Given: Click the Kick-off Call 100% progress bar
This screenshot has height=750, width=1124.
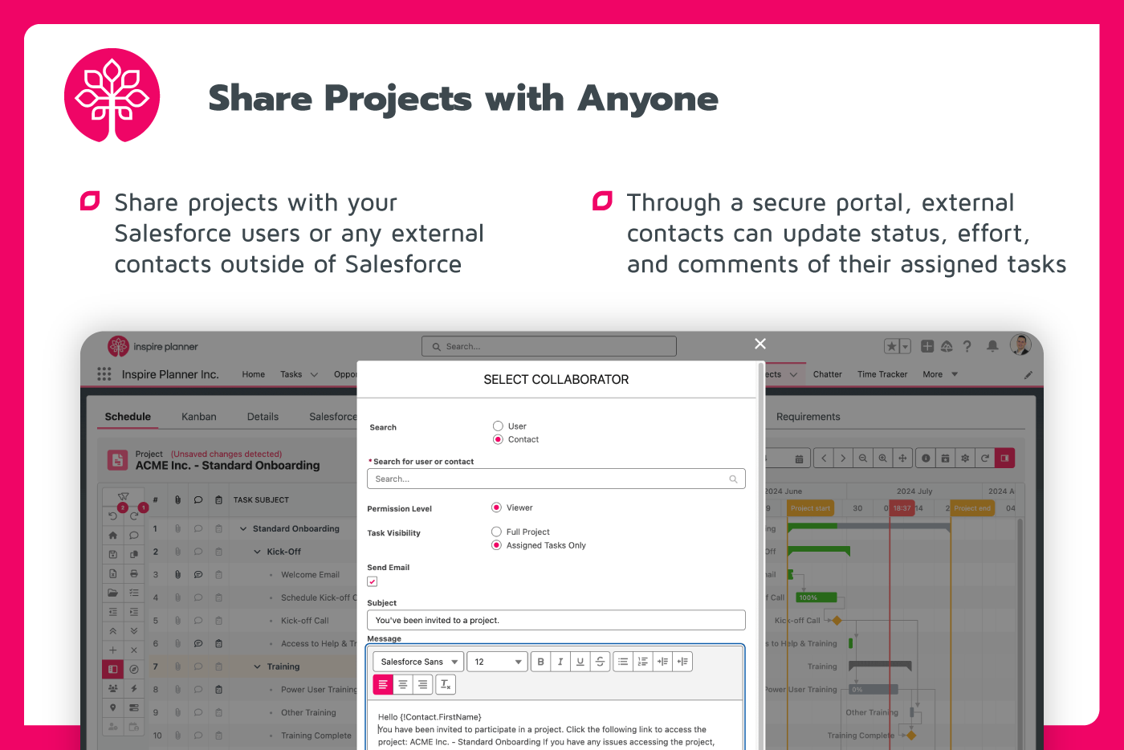Looking at the screenshot, I should click(816, 597).
